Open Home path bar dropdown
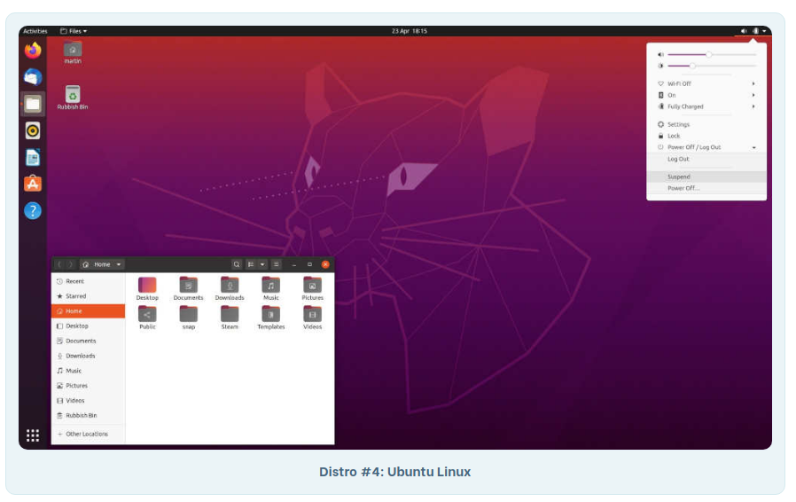 point(103,264)
